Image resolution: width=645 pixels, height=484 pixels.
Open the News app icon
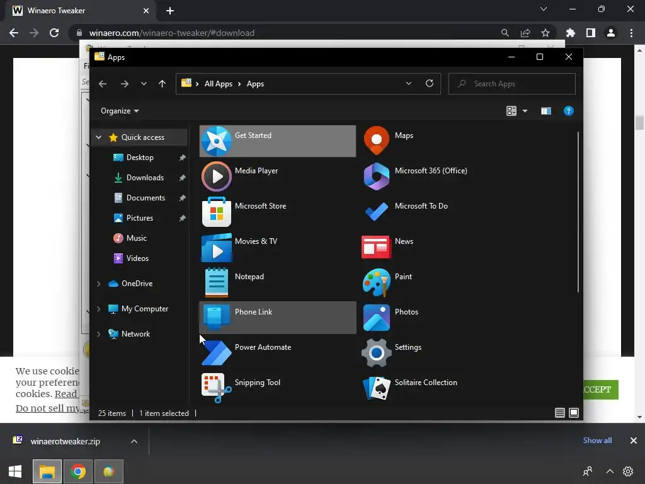coord(377,247)
